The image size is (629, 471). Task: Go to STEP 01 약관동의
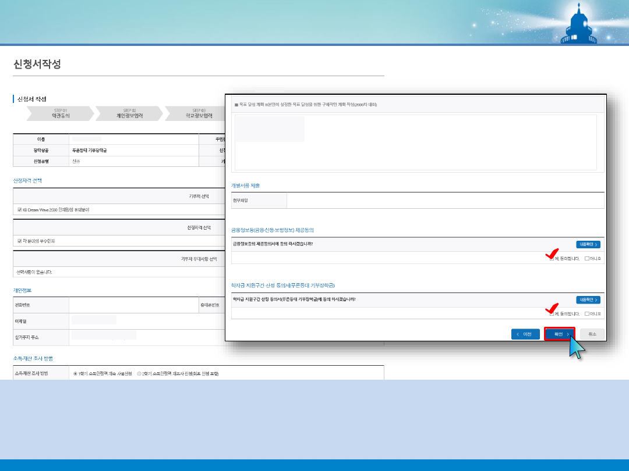click(61, 113)
